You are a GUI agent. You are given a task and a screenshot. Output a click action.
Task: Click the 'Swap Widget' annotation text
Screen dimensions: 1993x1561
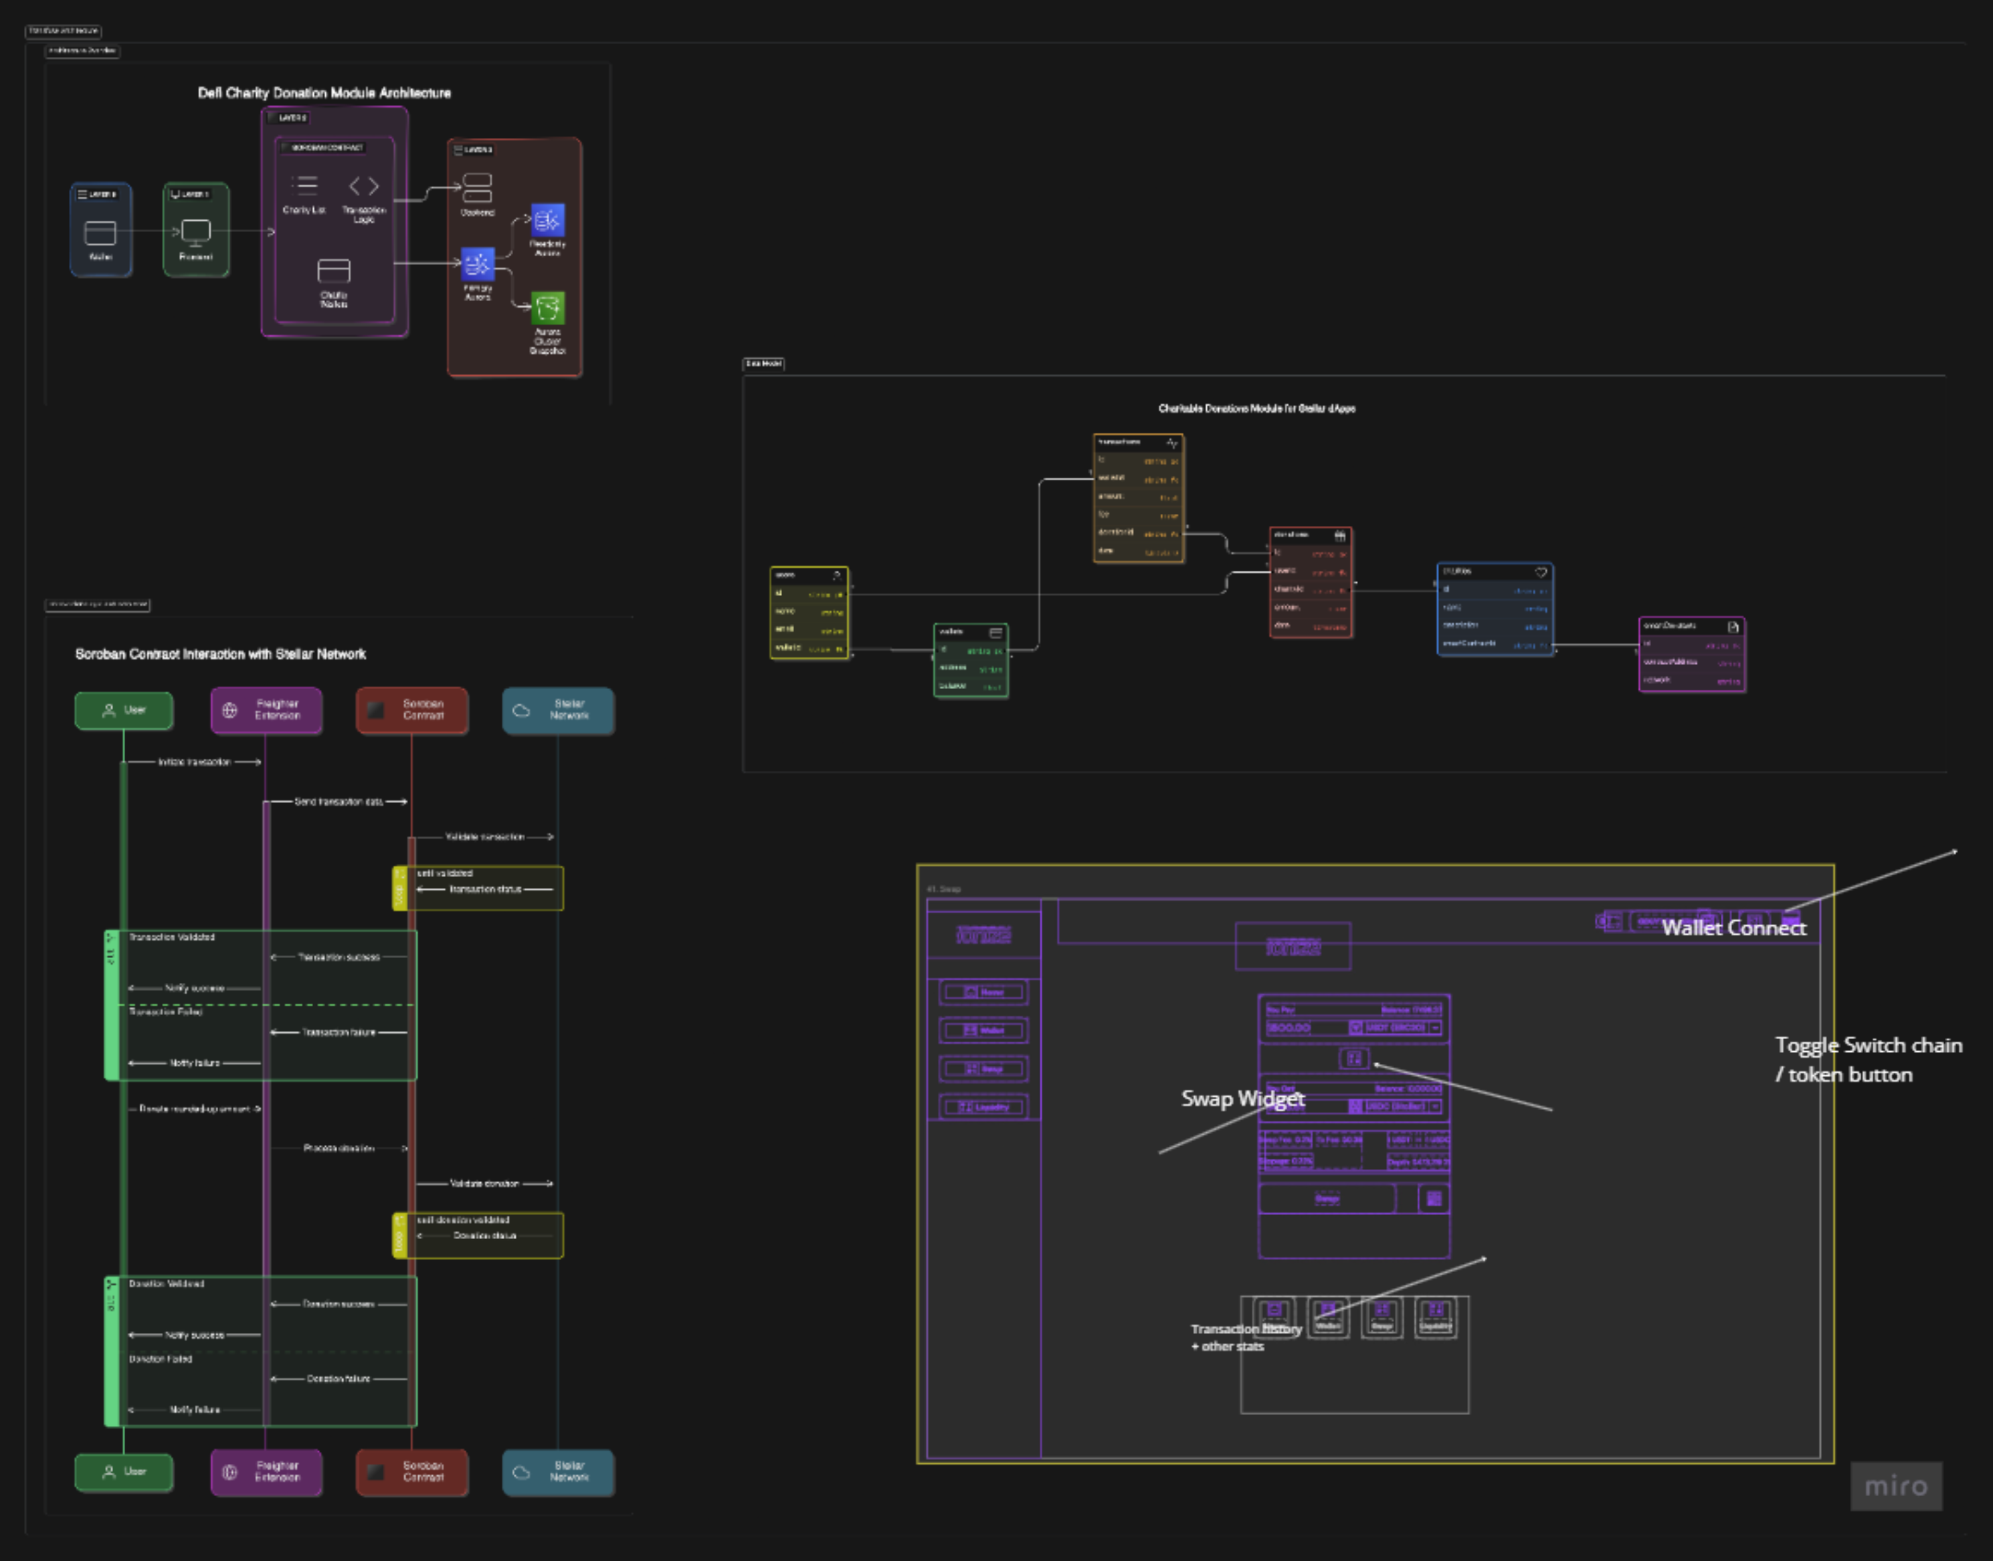pos(1243,1099)
